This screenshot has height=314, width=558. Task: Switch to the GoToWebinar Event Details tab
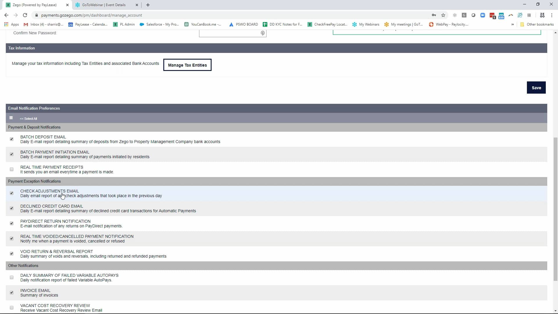point(103,5)
